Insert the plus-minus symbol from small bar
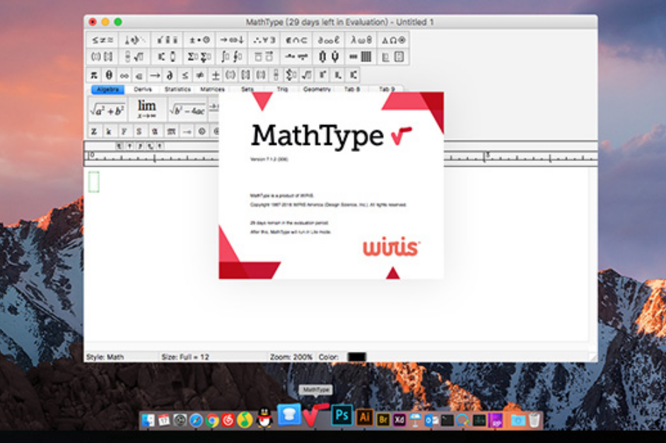The image size is (666, 443). tap(216, 75)
